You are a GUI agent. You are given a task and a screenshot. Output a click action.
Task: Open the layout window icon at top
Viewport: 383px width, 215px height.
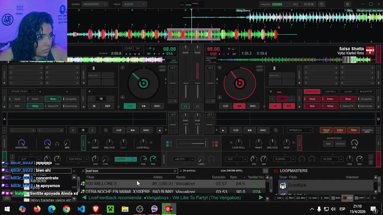322,4
